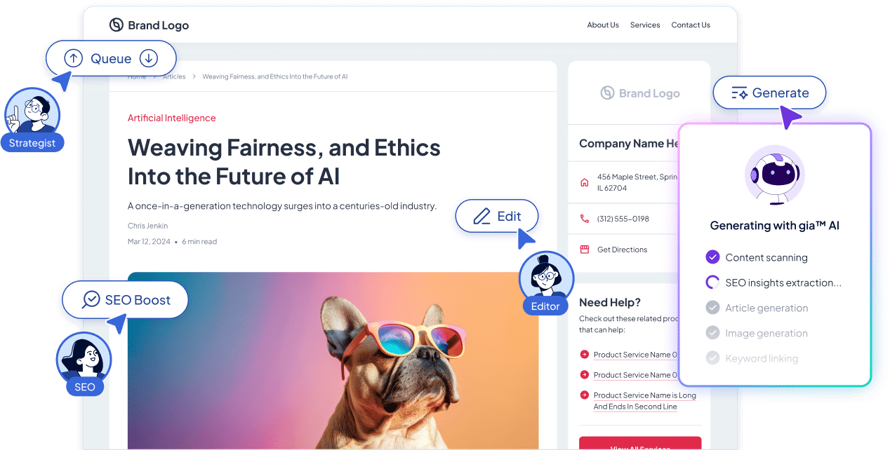Click the Image generation gray checkmark
This screenshot has width=890, height=450.
712,333
